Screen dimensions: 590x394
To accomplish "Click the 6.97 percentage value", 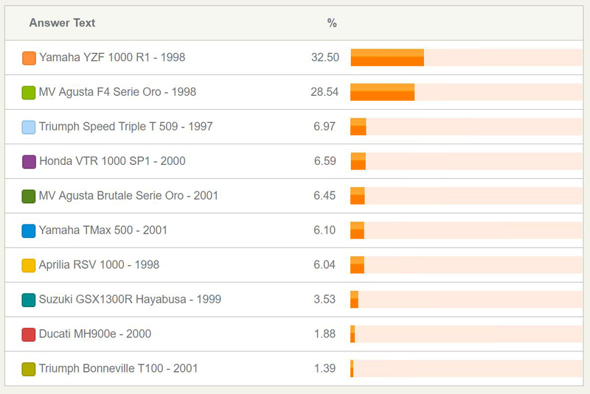I will point(324,127).
